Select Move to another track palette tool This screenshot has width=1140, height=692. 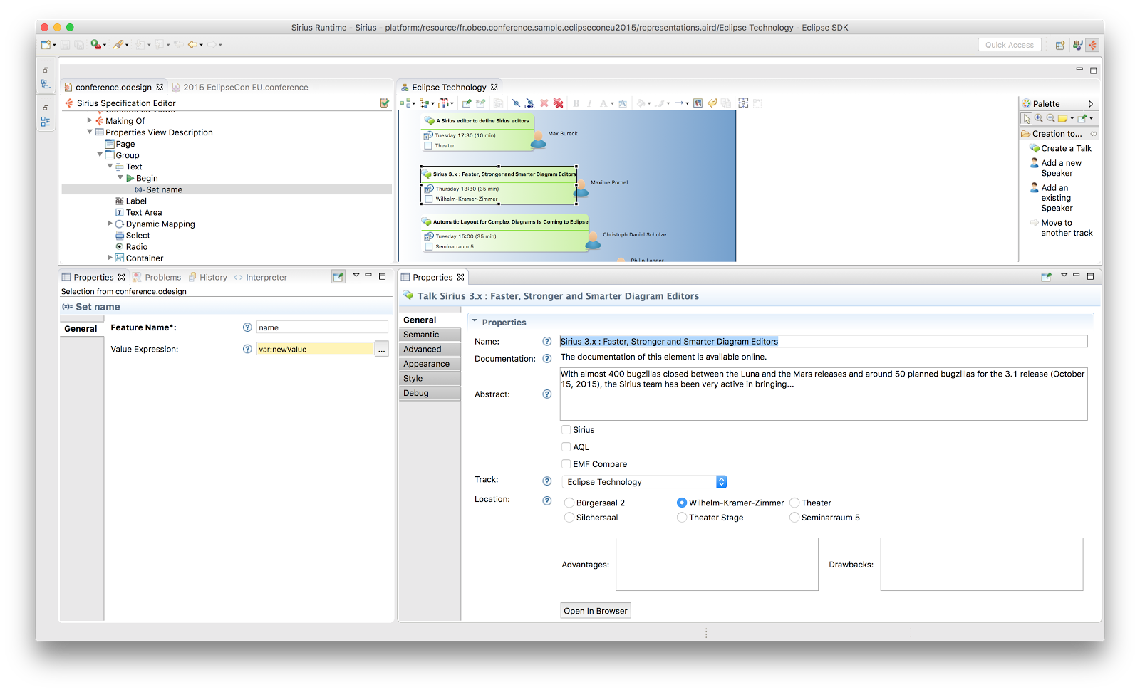pos(1062,228)
